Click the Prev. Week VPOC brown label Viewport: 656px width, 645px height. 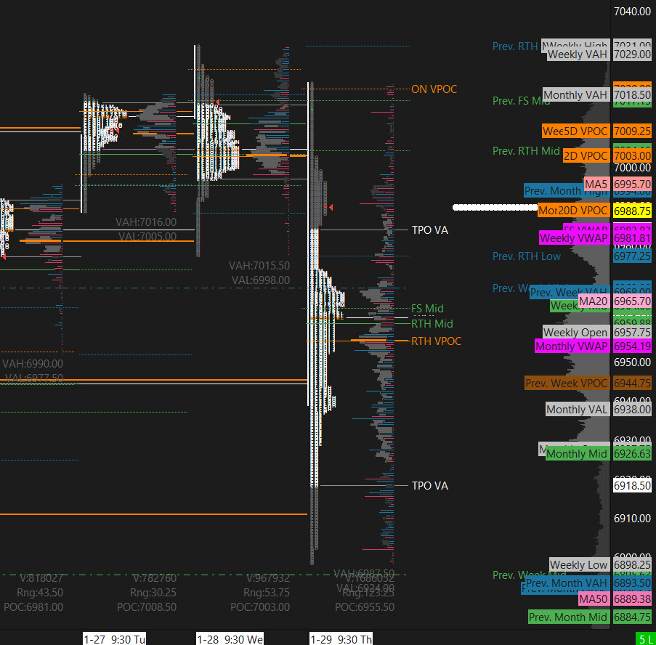567,383
